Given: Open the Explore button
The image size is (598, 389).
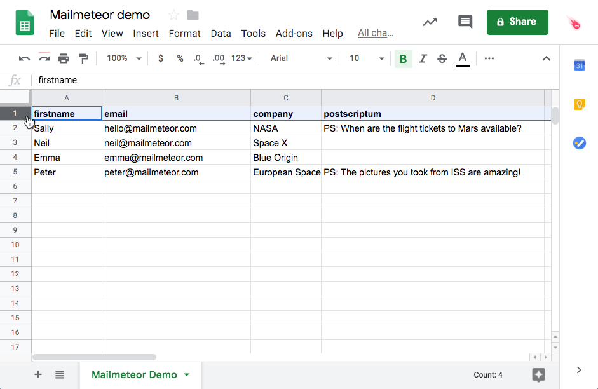Looking at the screenshot, I should [x=538, y=374].
